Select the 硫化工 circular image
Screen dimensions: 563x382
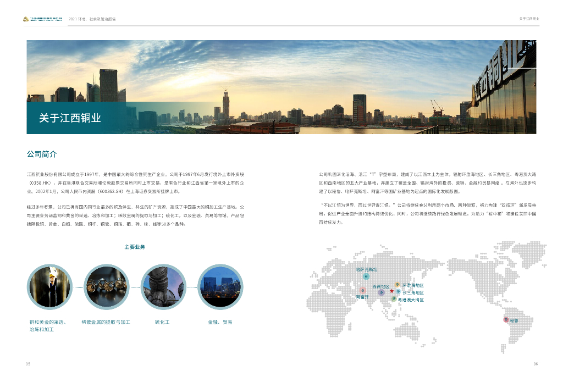coord(163,287)
